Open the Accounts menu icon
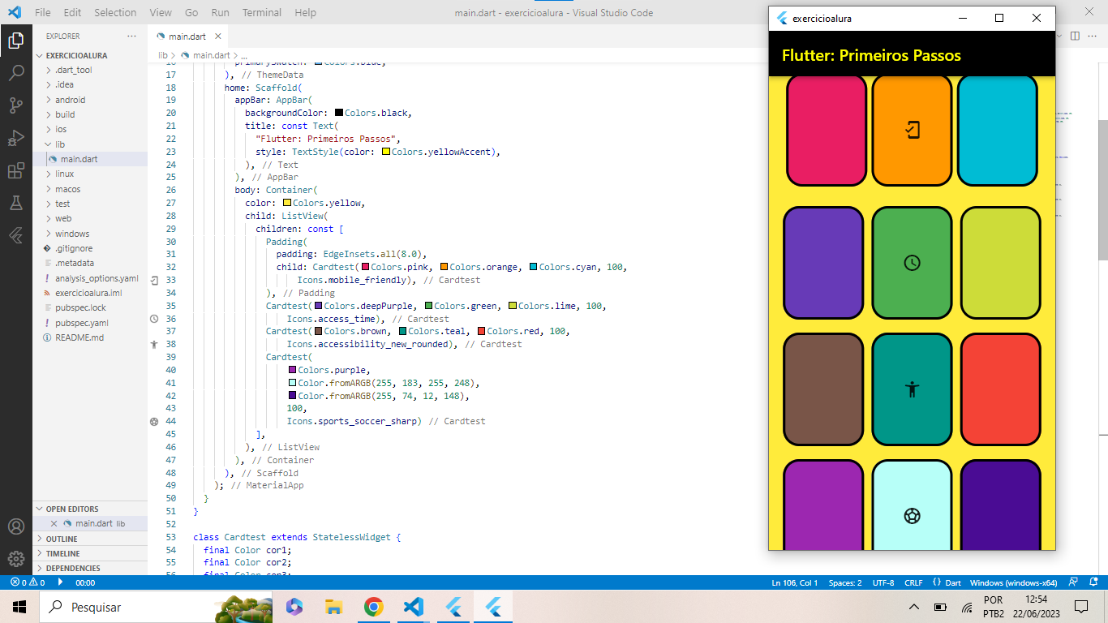 click(x=16, y=526)
